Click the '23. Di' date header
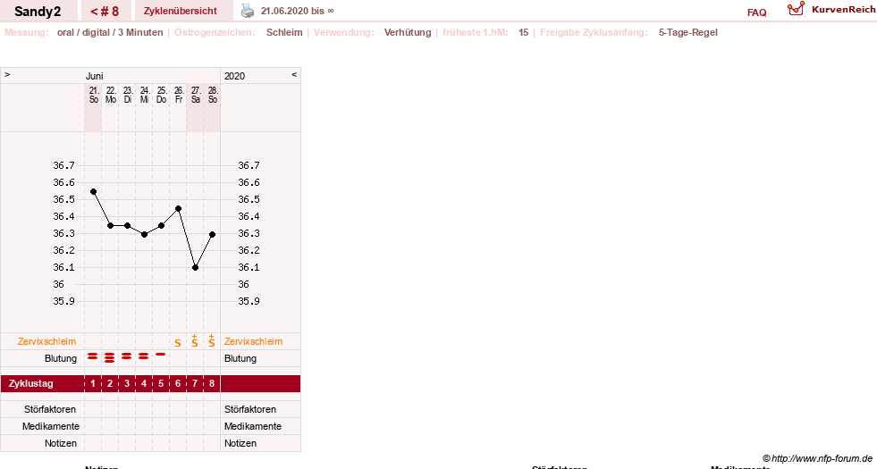Screen dimensions: 877x469 point(128,95)
